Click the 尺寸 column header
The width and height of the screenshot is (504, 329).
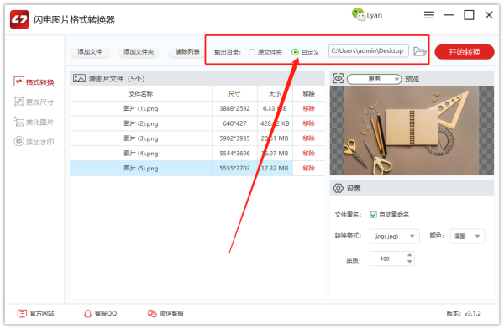coord(234,94)
